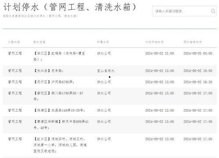Select the 【徐汇区】虹梅路 outage range cell
Screen dimensions: 219x158
[x=59, y=56]
